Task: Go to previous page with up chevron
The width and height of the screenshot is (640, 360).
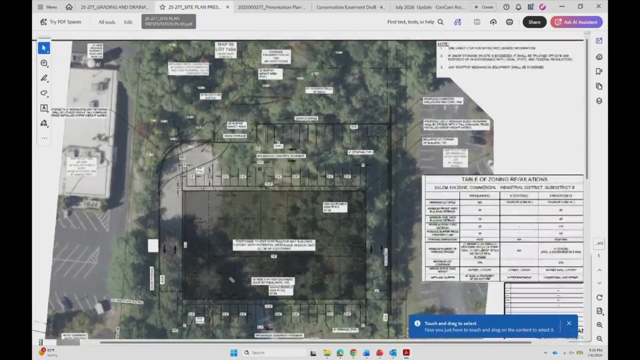Action: (599, 270)
